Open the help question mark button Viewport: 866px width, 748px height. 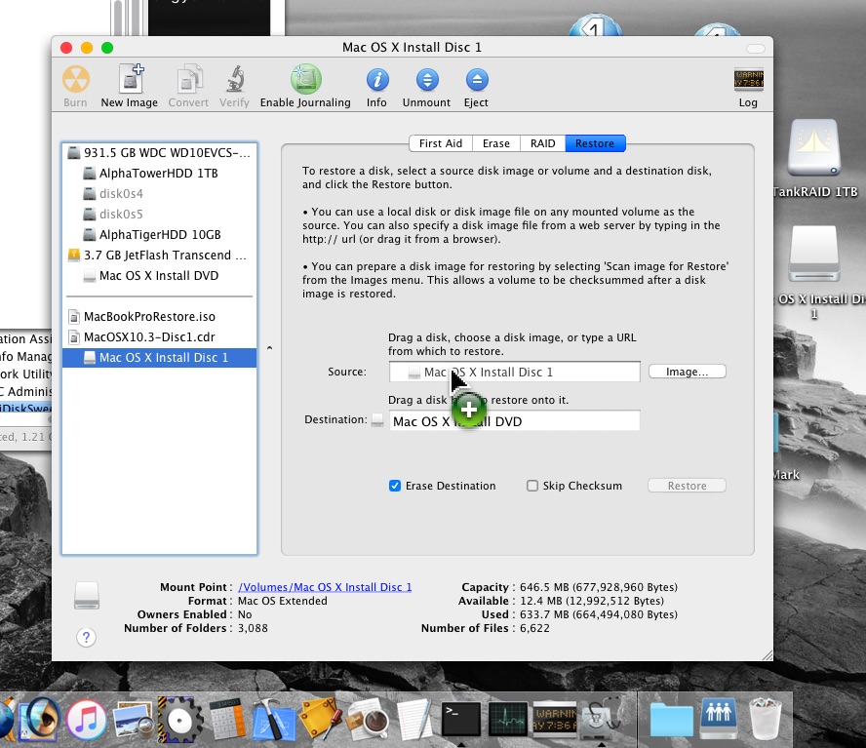click(86, 637)
